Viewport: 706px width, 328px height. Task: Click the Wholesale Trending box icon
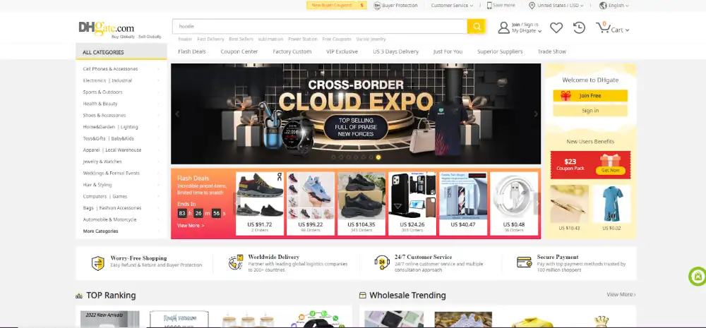[x=362, y=296]
